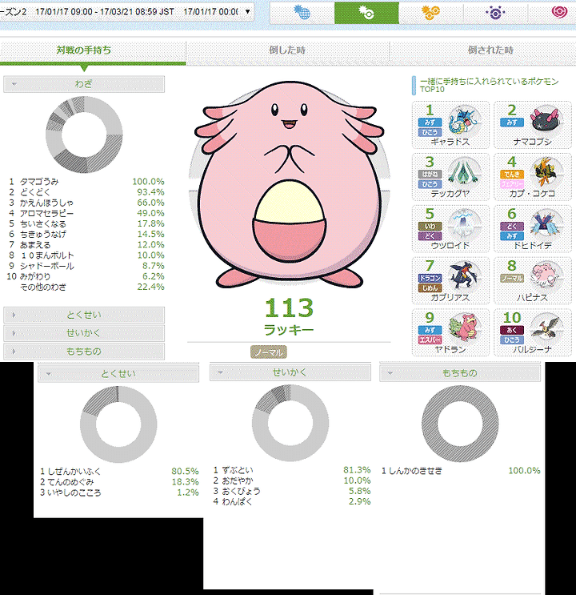The height and width of the screenshot is (595, 576).
Task: Open ガブリアス teammate card icon
Action: point(465,277)
